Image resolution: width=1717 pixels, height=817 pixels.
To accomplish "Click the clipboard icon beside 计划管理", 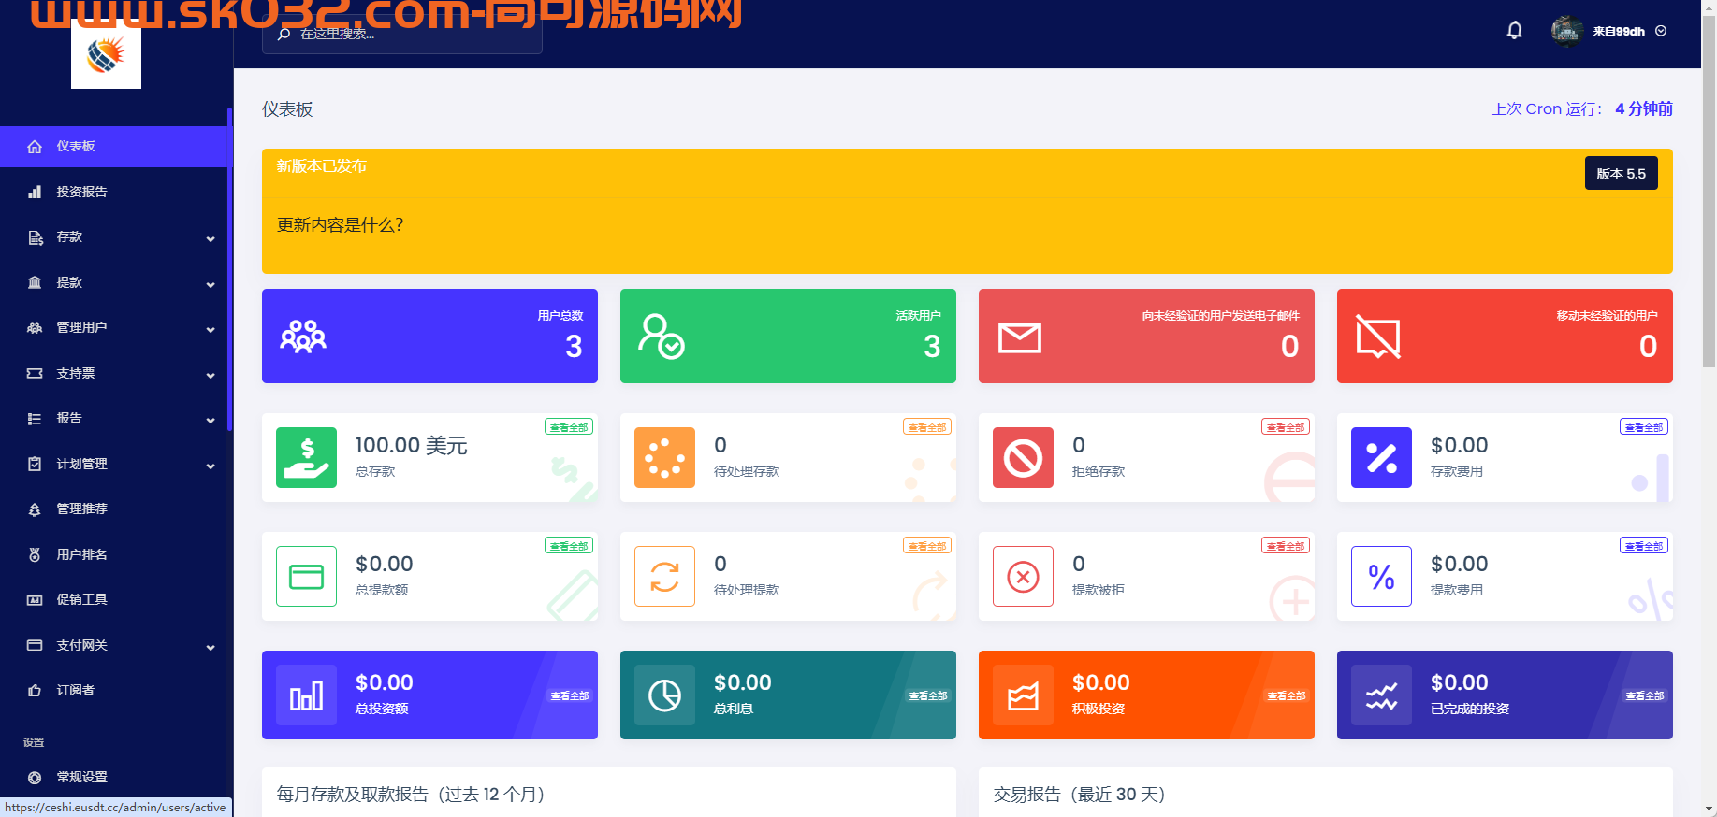I will pos(35,464).
